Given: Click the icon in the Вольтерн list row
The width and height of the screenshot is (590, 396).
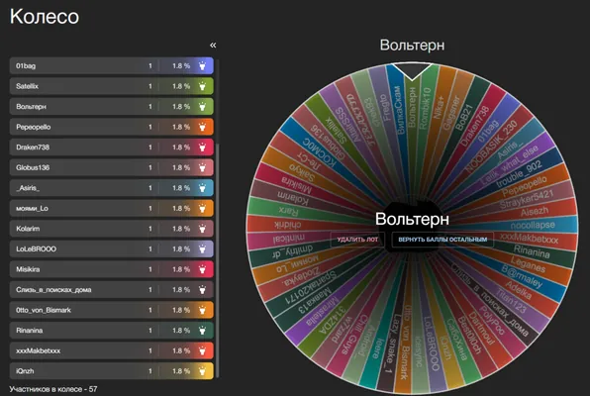Looking at the screenshot, I should coord(202,107).
